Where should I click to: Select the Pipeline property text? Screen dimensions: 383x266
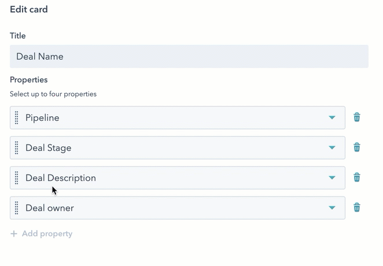click(x=42, y=118)
